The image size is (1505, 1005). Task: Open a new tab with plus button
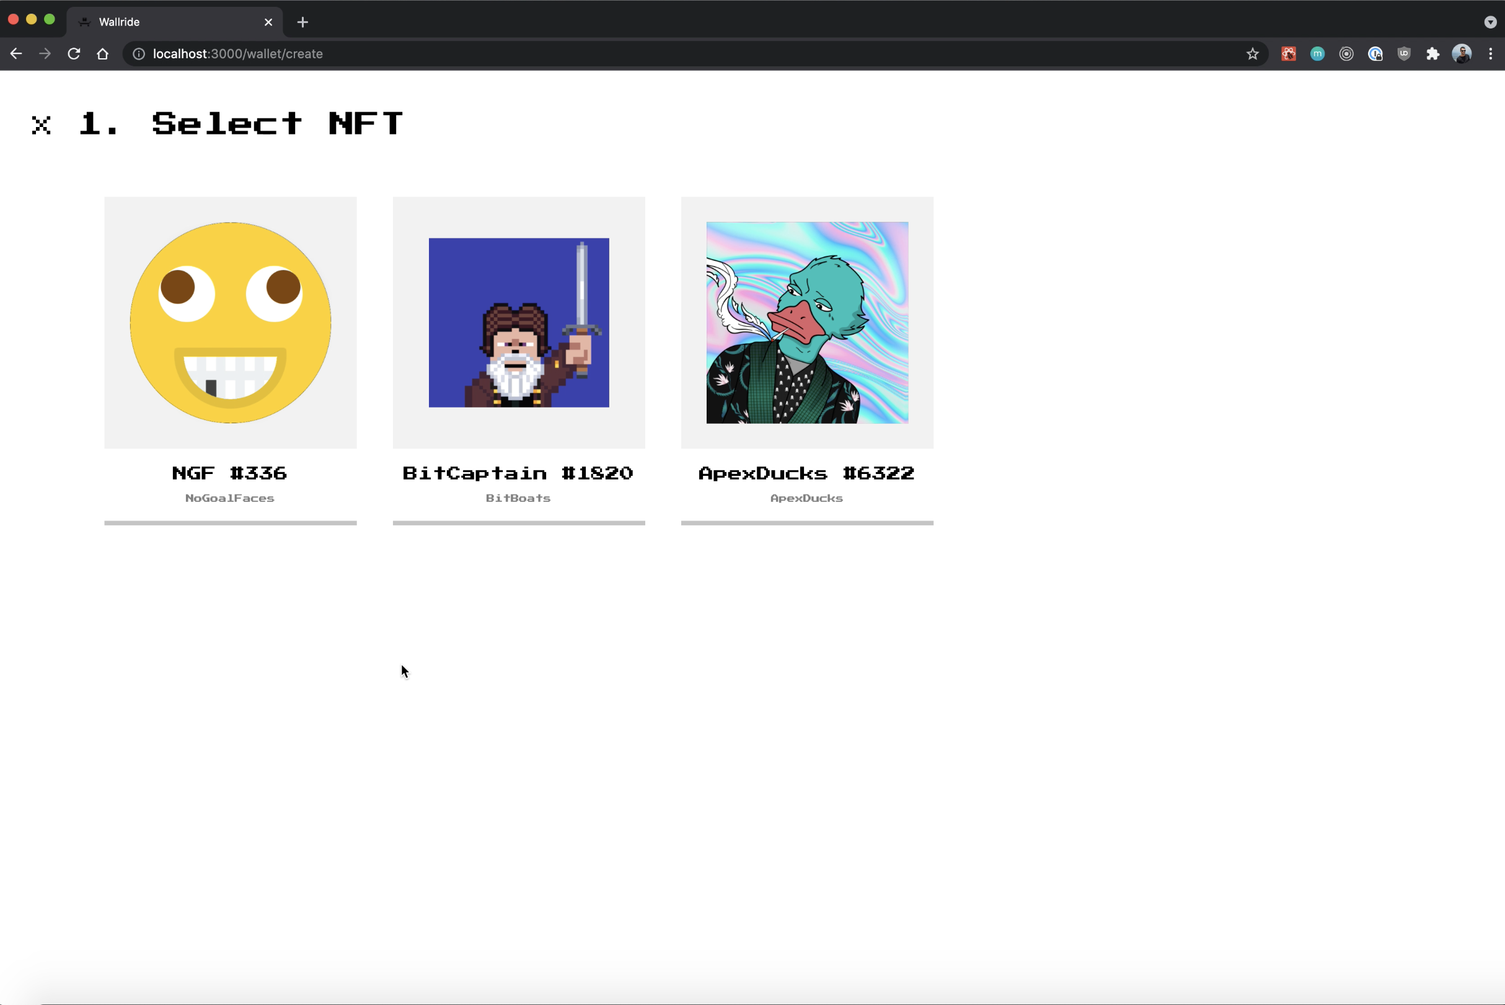click(x=302, y=22)
